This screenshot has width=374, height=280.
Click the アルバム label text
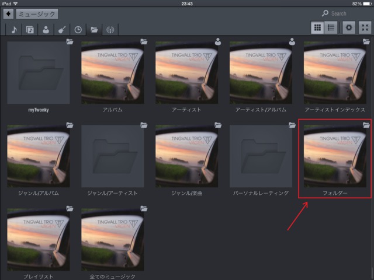tap(113, 110)
